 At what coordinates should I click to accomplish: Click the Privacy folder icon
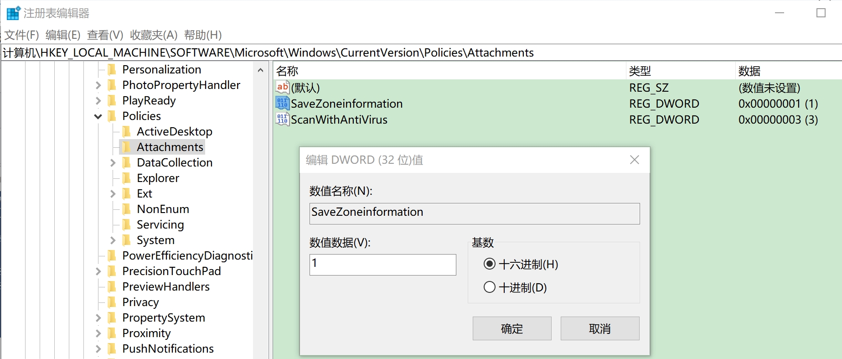(112, 302)
